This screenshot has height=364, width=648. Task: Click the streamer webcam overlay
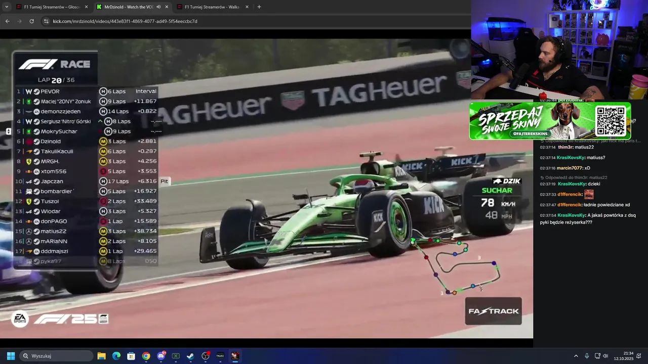(x=559, y=50)
